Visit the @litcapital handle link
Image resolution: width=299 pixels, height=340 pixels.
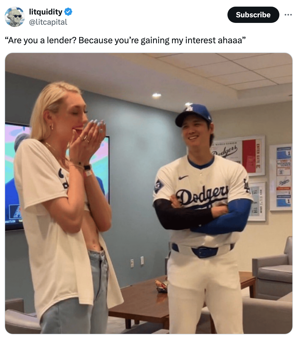tap(48, 22)
